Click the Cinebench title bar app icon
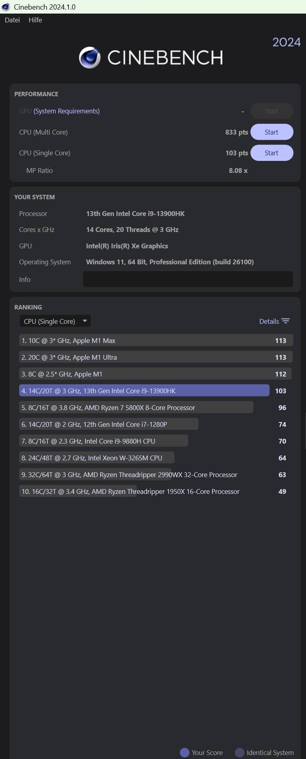 coord(6,7)
